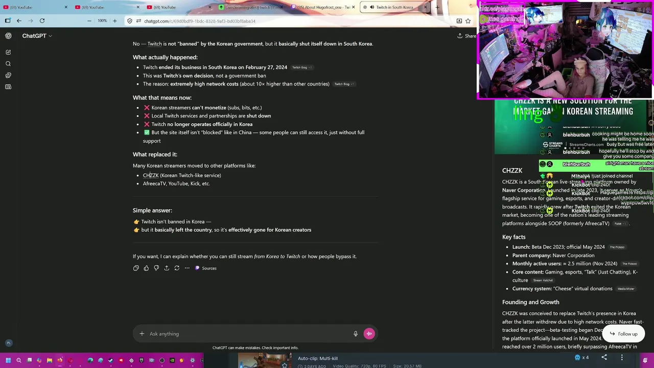
Task: Click the underlined Twitch link in answer
Action: coord(154,44)
